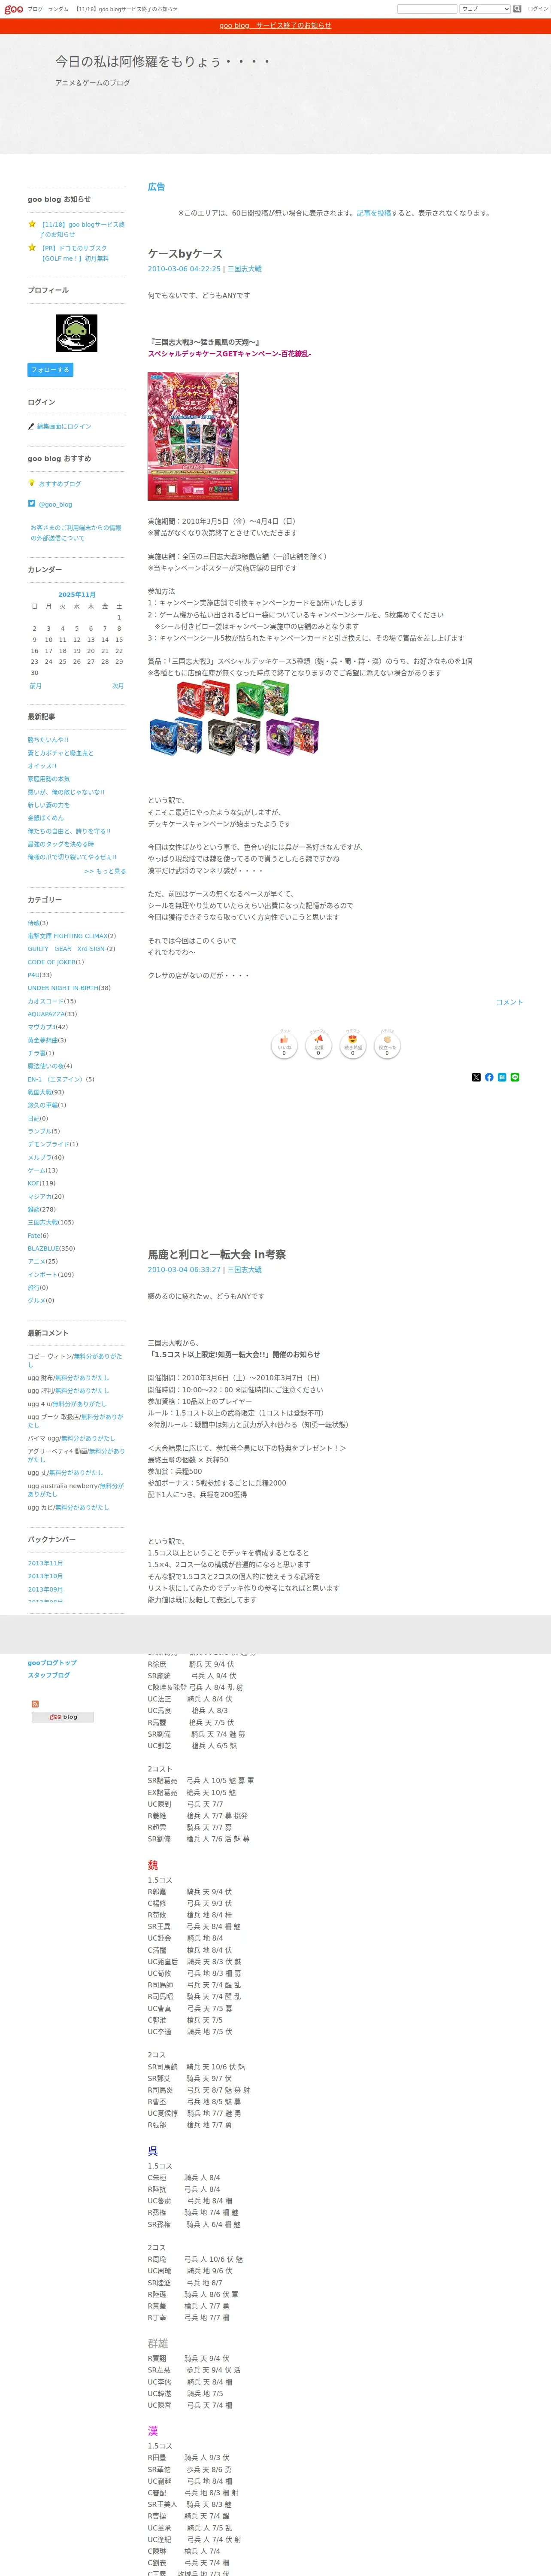Image resolution: width=551 pixels, height=2576 pixels.
Task: Share the post on Facebook
Action: 489,1077
